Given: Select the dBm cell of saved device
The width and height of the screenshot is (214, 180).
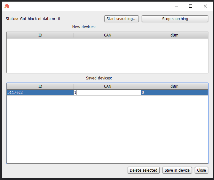Looking at the screenshot, I should point(174,93).
